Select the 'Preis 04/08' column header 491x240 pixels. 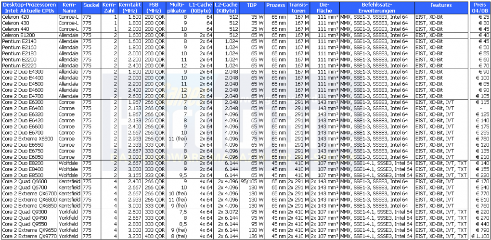tap(479, 8)
